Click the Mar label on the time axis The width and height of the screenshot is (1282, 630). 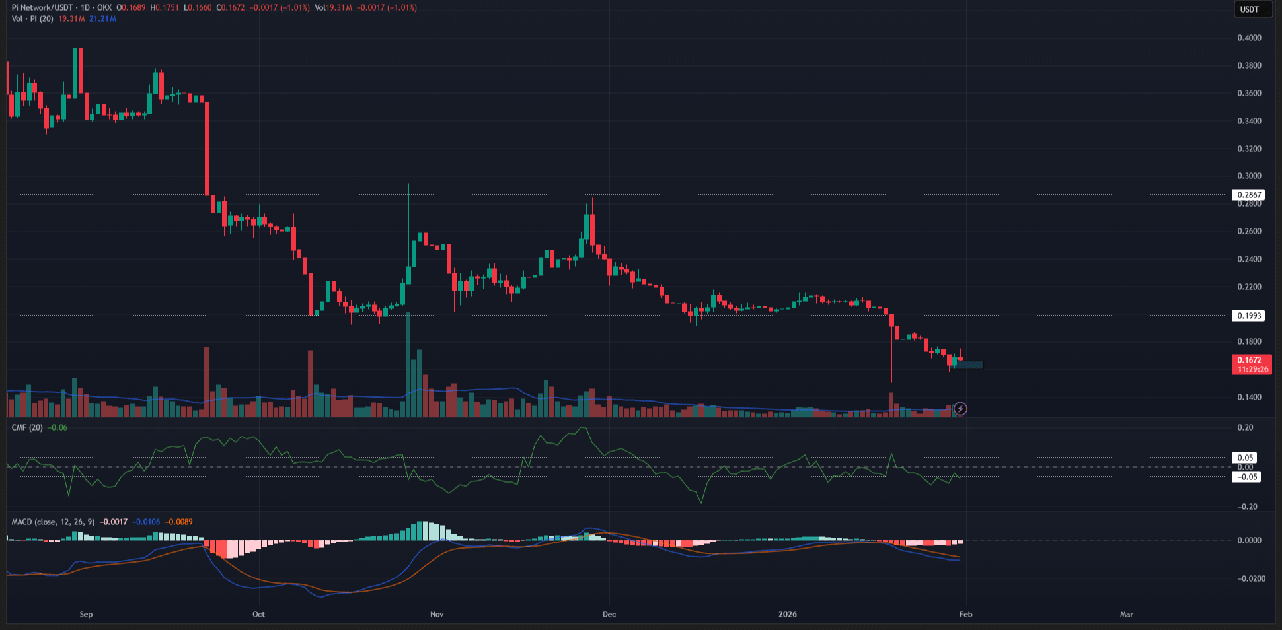coord(1127,614)
